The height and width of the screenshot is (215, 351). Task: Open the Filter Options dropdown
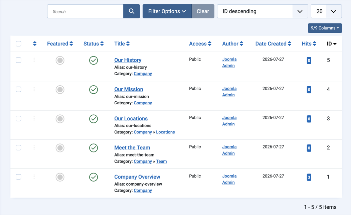[167, 11]
